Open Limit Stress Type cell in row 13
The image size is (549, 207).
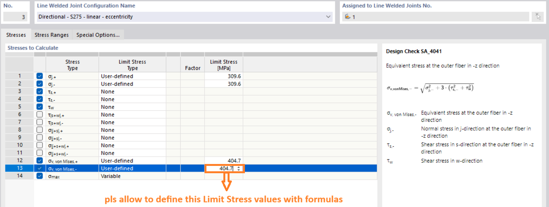(132, 169)
